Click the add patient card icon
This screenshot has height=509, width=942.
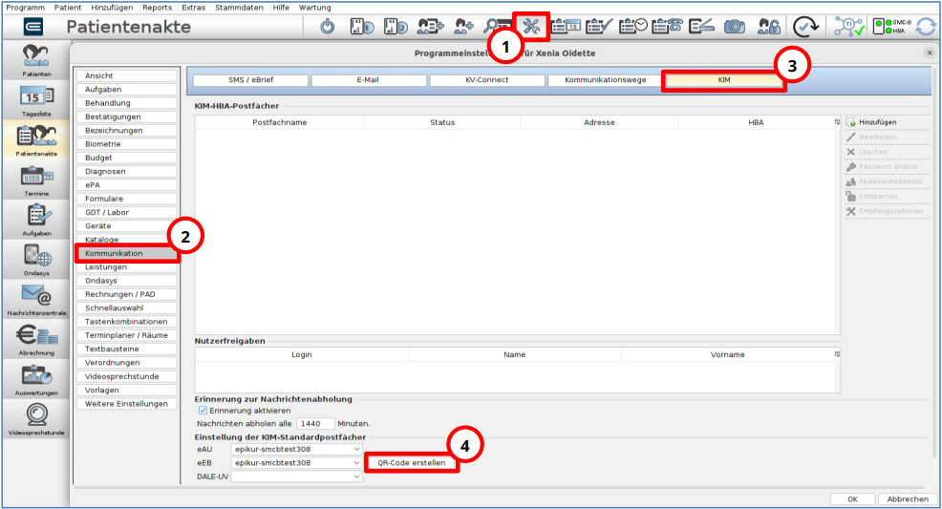coord(430,27)
